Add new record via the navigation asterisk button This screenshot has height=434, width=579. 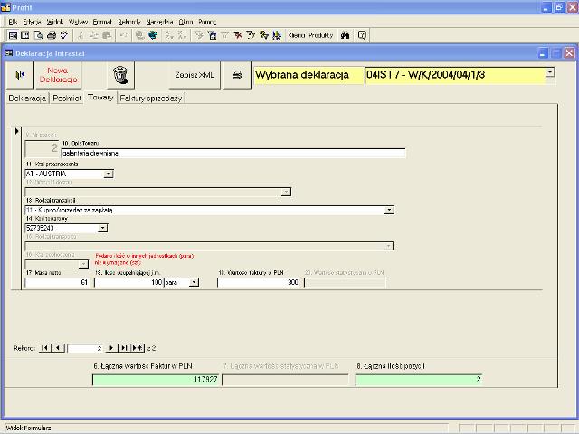tap(138, 348)
